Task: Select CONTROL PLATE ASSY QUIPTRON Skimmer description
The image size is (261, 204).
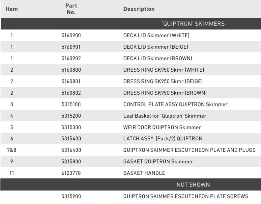Action: pos(175,104)
